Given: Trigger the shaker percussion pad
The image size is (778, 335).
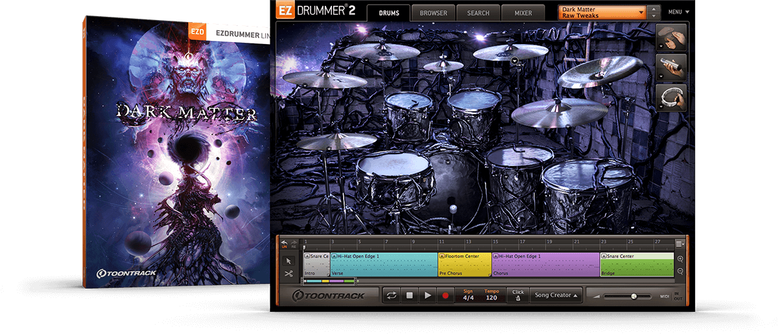Looking at the screenshot, I should coord(671,68).
